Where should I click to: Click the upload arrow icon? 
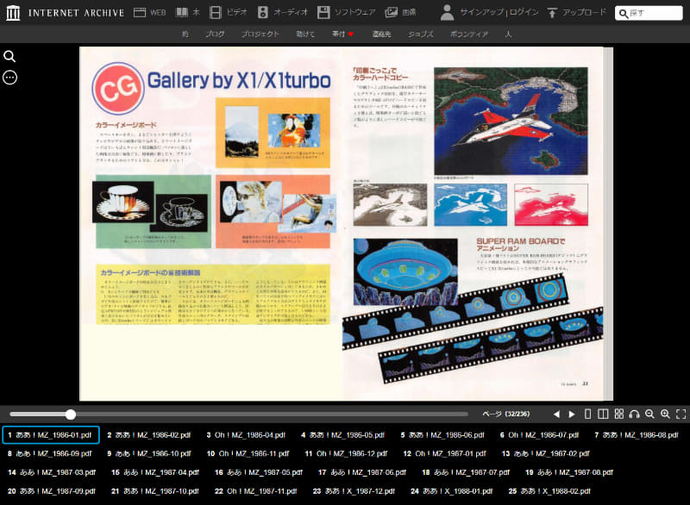pos(552,13)
